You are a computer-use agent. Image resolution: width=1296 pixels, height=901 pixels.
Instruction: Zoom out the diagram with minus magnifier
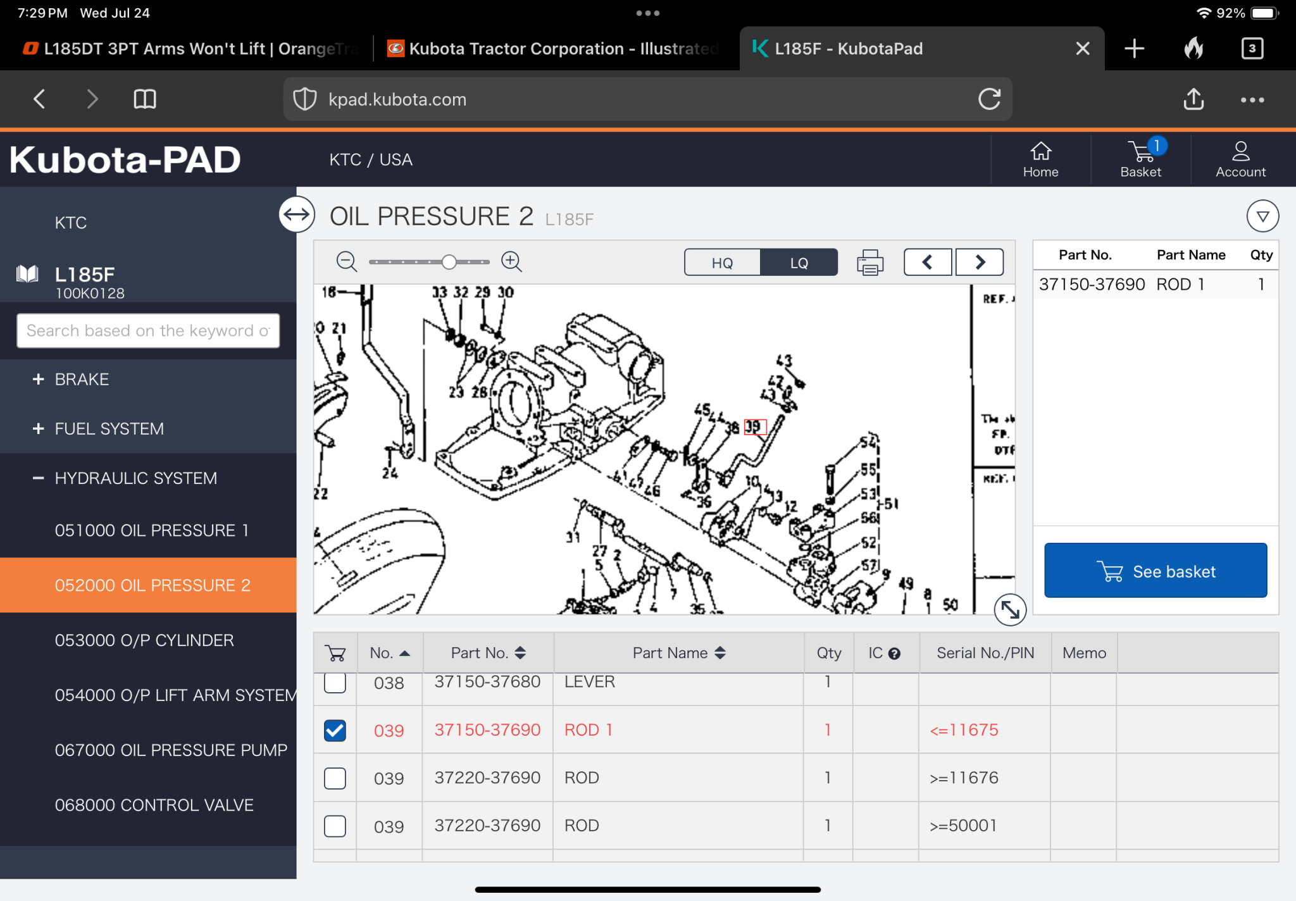click(346, 261)
